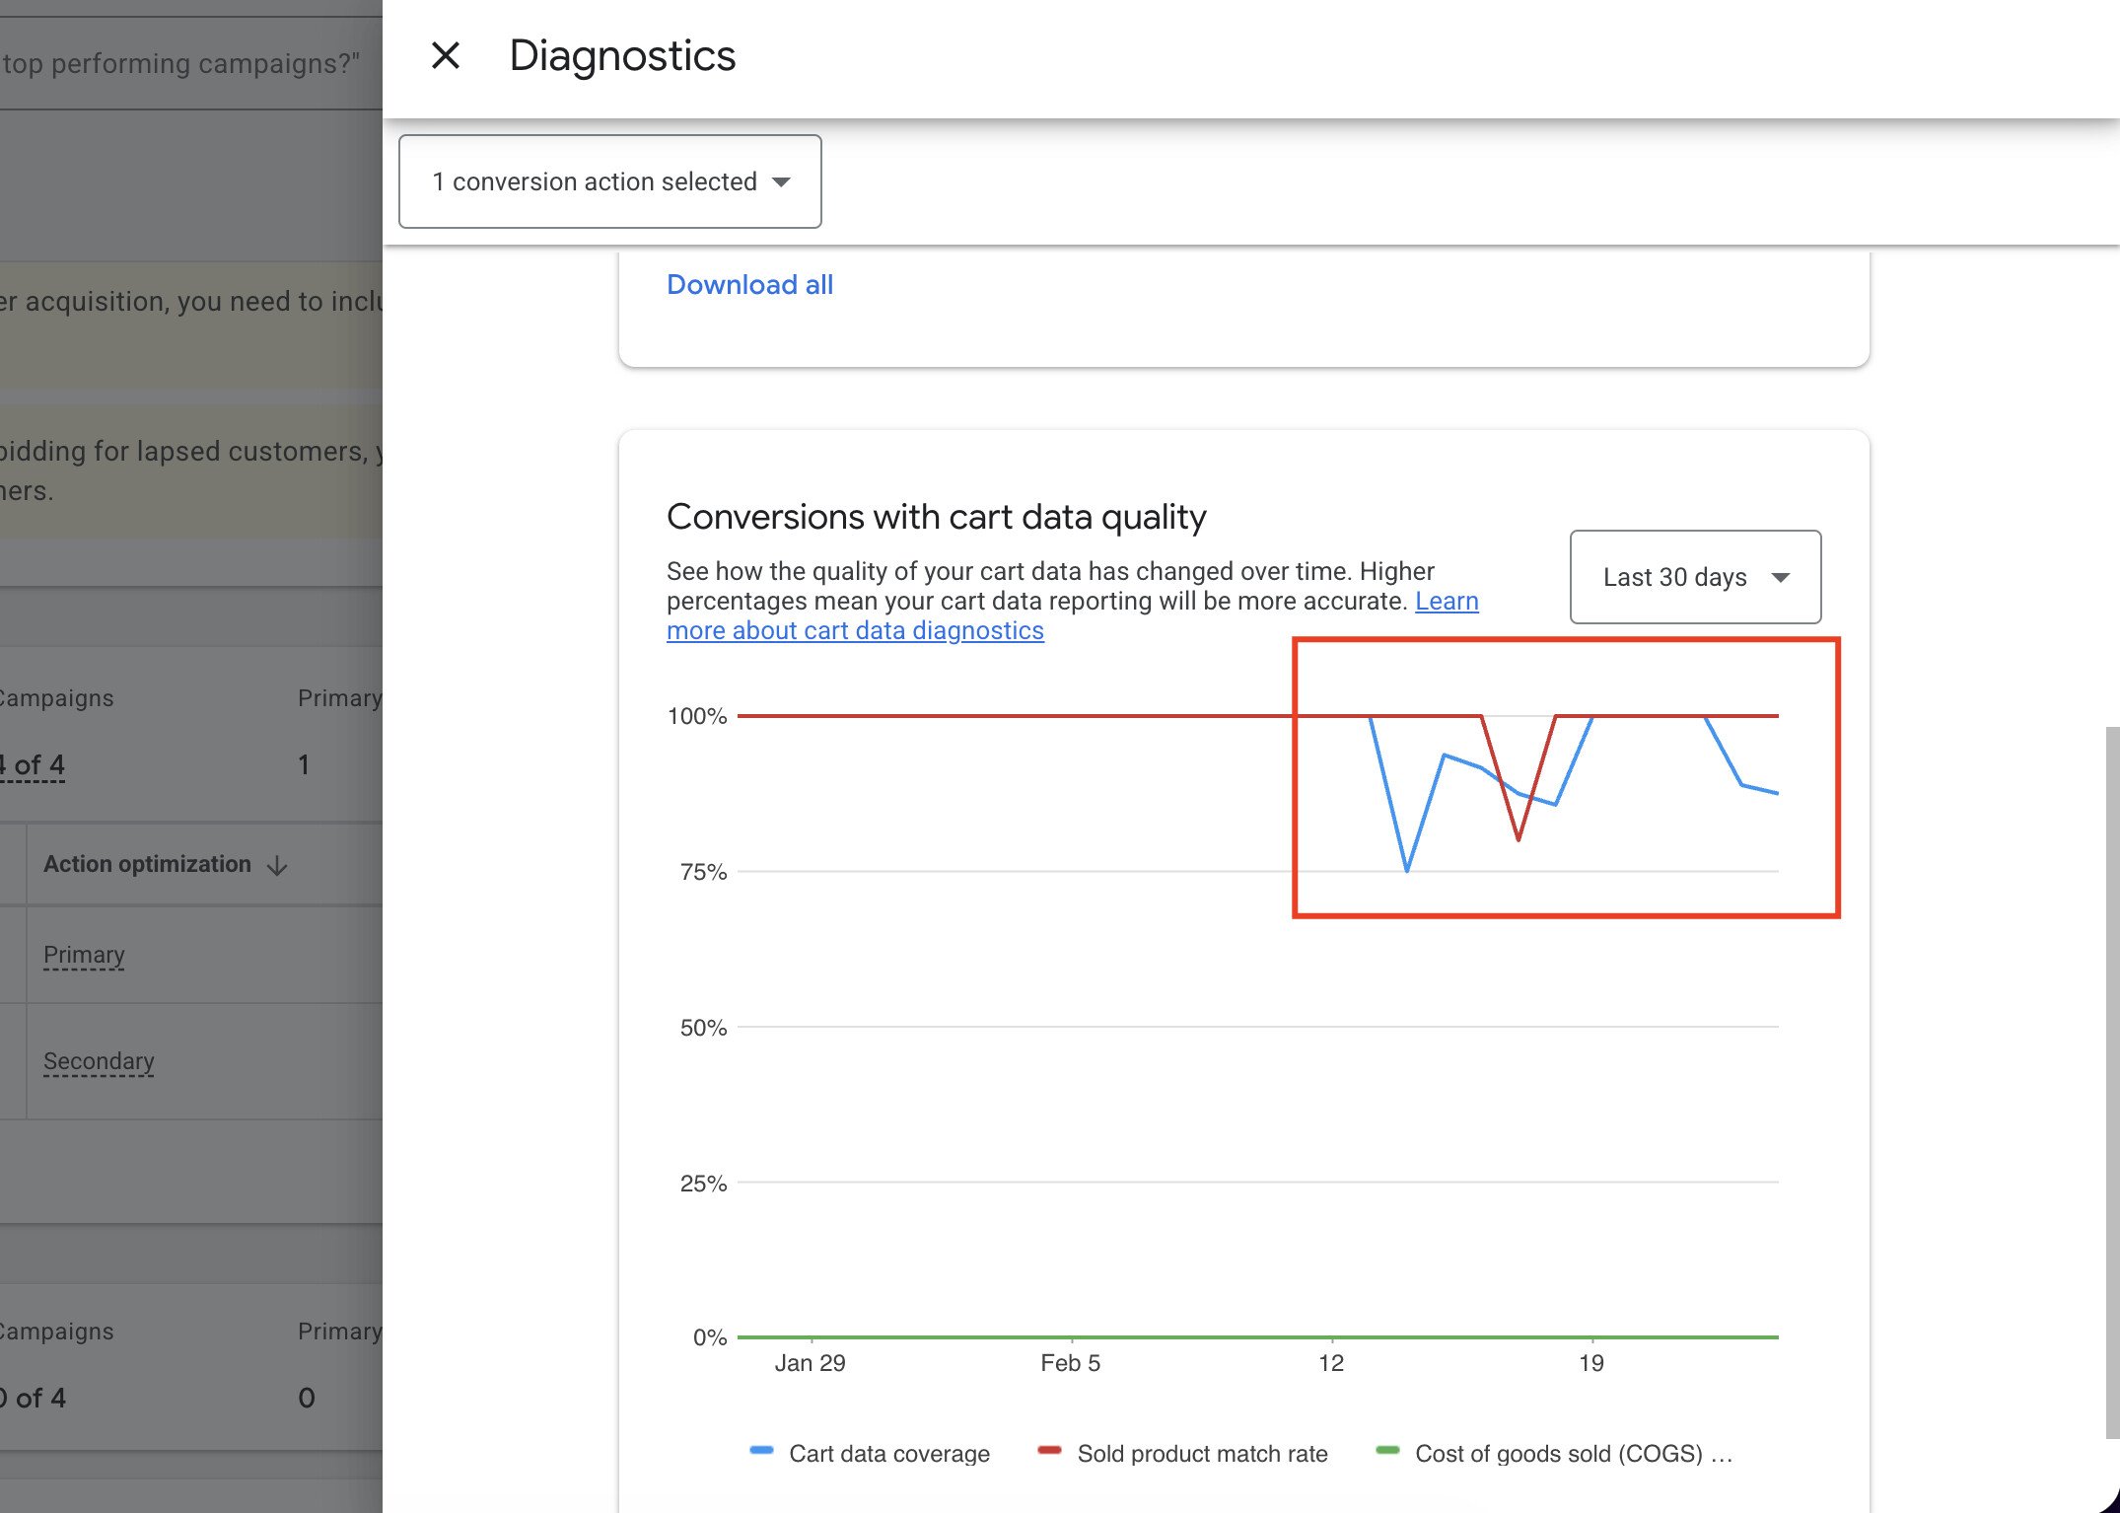Click the vertical scrollbar of the panel
This screenshot has width=2120, height=1513.
point(2111,1080)
